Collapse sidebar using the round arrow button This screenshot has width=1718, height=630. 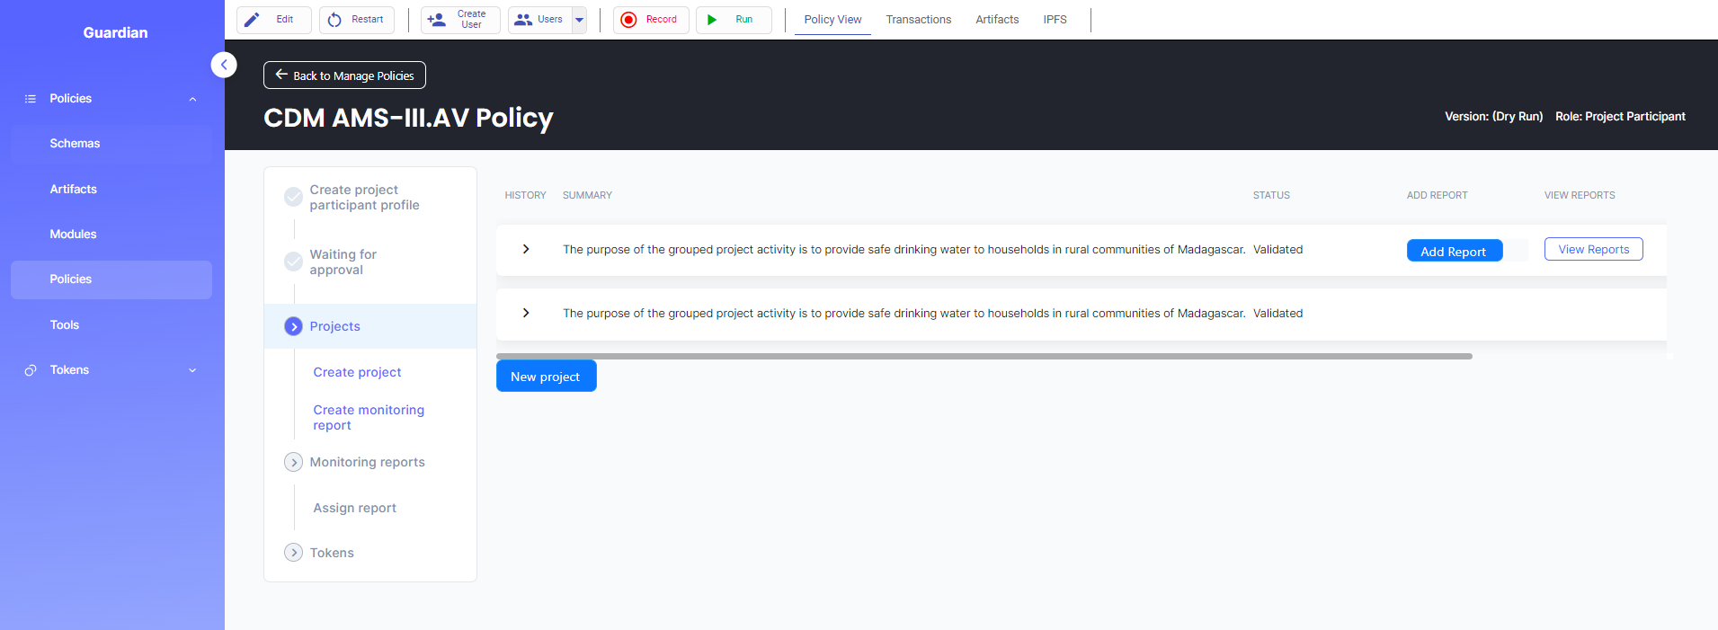tap(224, 65)
